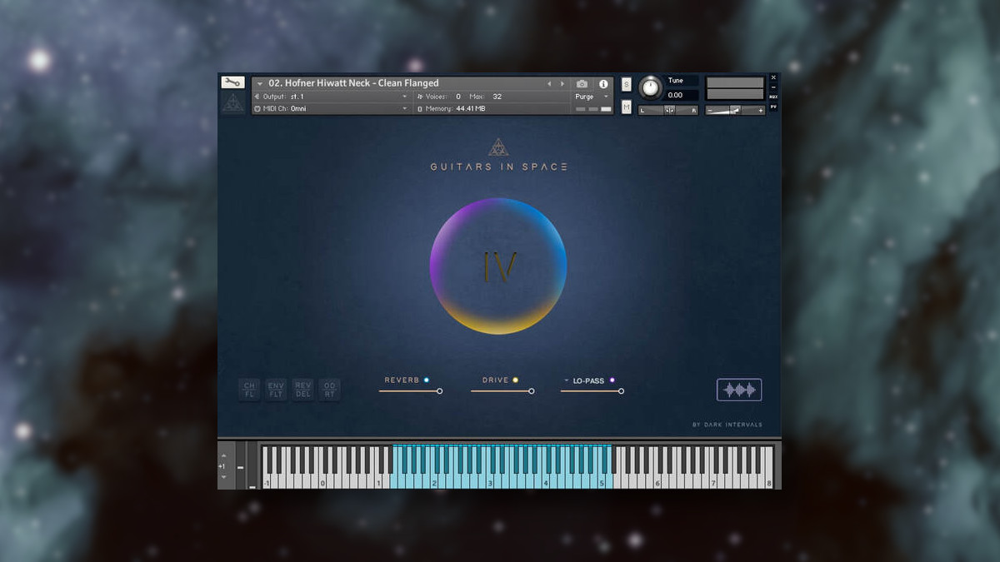Click the REVERB label

[402, 380]
